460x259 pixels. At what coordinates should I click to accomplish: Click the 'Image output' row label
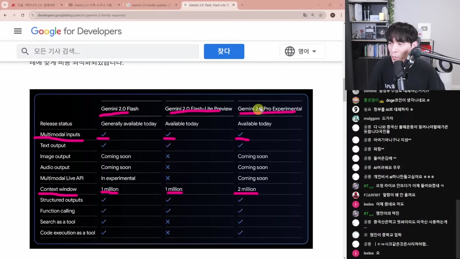click(55, 156)
